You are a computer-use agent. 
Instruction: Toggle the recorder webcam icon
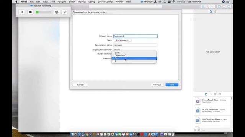(x=57, y=12)
